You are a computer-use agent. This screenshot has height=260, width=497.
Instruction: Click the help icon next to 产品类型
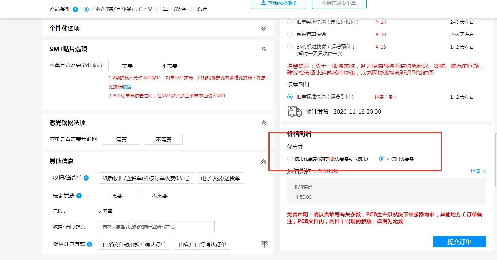coord(75,9)
